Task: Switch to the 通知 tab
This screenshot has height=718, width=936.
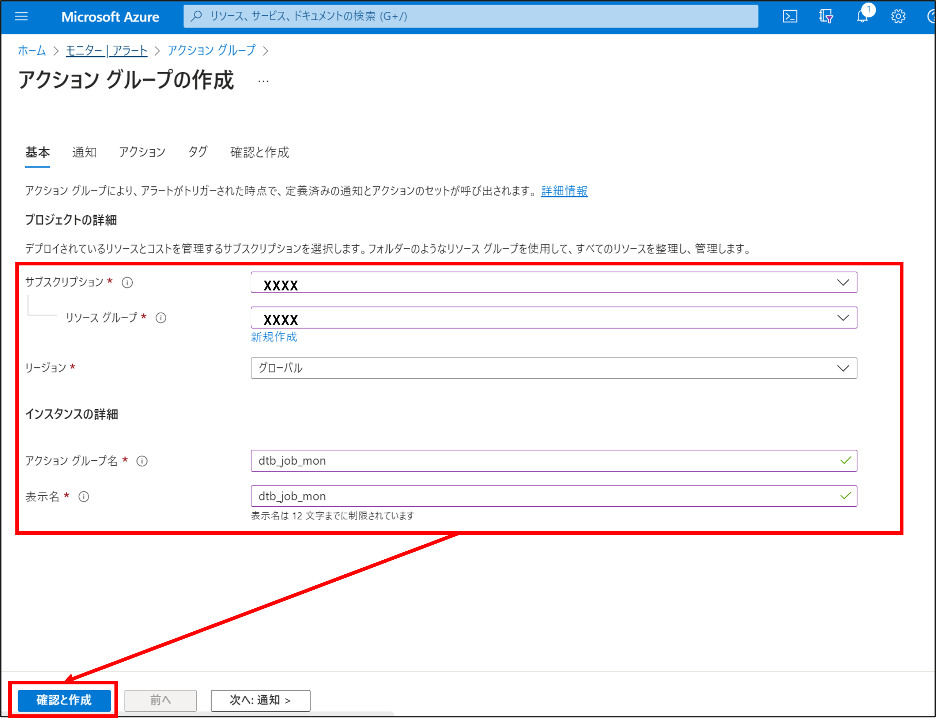Action: [84, 152]
